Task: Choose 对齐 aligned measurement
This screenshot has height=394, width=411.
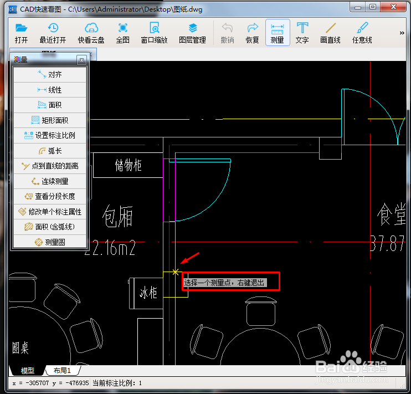Action: (50, 74)
